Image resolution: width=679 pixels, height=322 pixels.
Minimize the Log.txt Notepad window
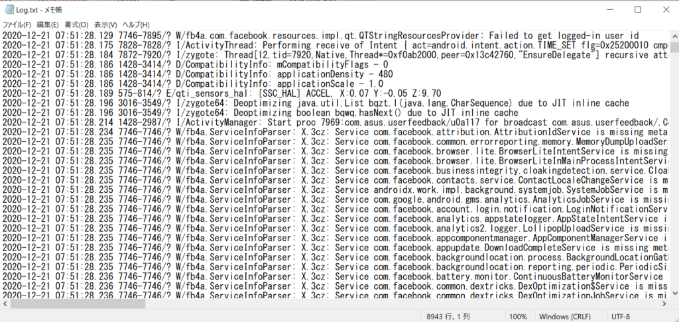[x=610, y=9]
